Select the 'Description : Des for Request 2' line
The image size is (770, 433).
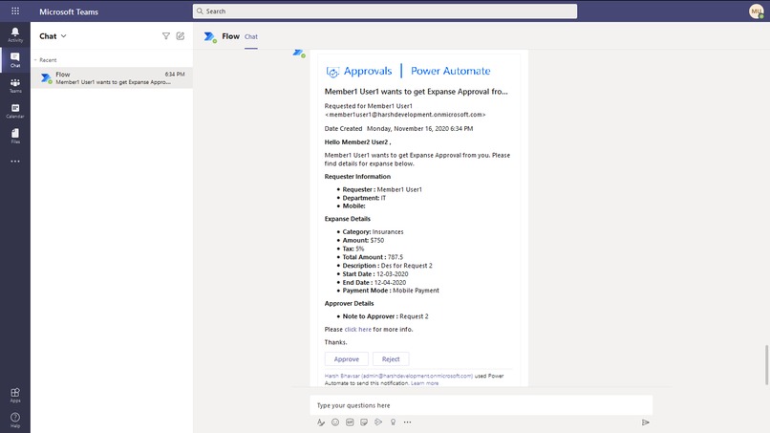pyautogui.click(x=388, y=266)
